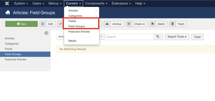The image size is (215, 101).
Task: Expand the Search Tools dropdown
Action: (x=177, y=37)
